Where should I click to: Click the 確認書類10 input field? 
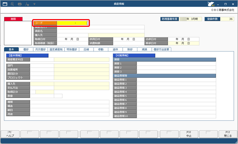176,116
